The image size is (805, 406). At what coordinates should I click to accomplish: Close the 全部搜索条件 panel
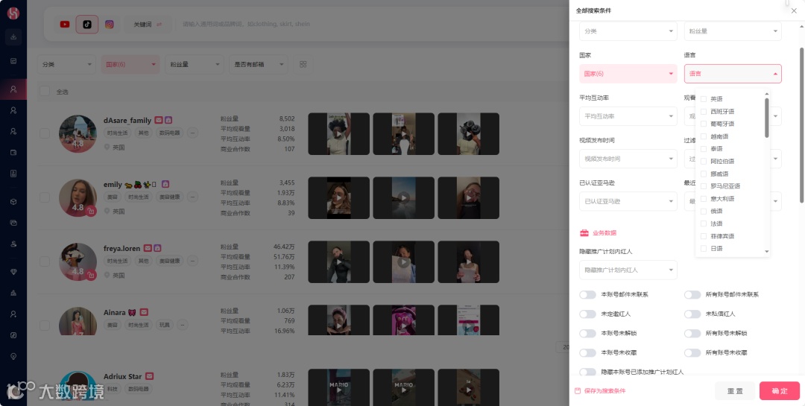(794, 10)
